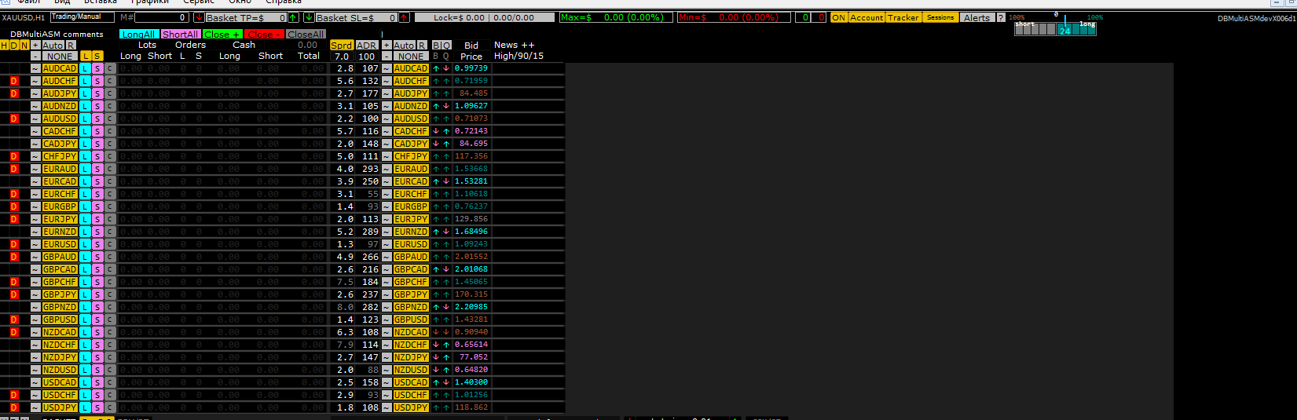Click the magenta ShortAll button
Screen dimensions: 1297x420
[x=181, y=34]
